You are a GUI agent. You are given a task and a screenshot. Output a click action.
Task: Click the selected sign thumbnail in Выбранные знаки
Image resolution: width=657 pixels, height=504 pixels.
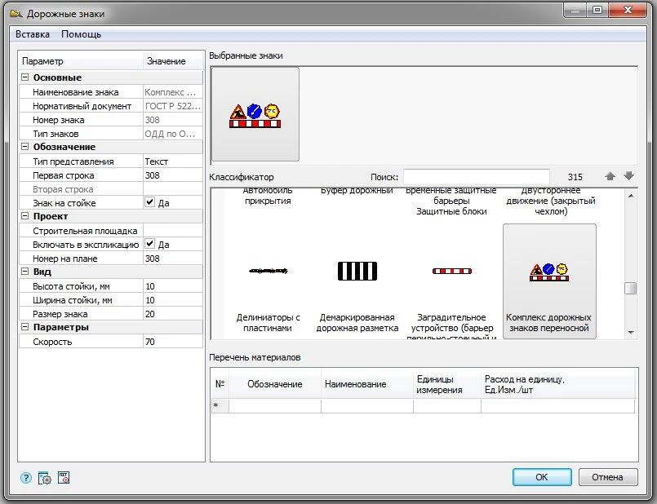[255, 114]
